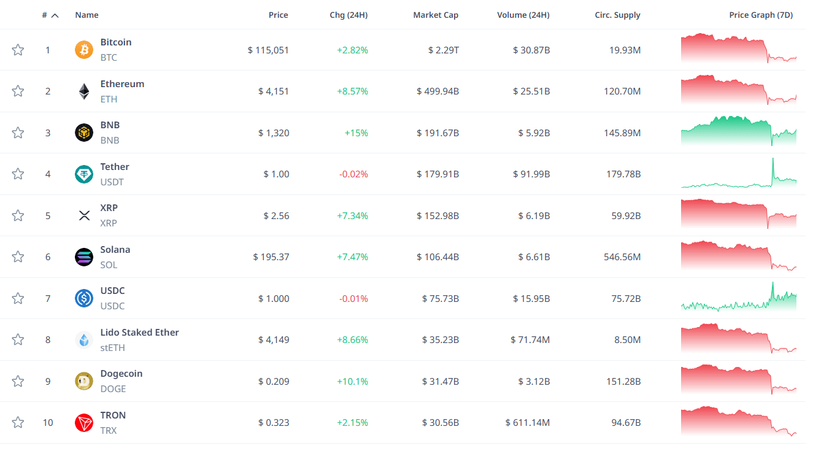Sort by the Price column header

pos(278,15)
